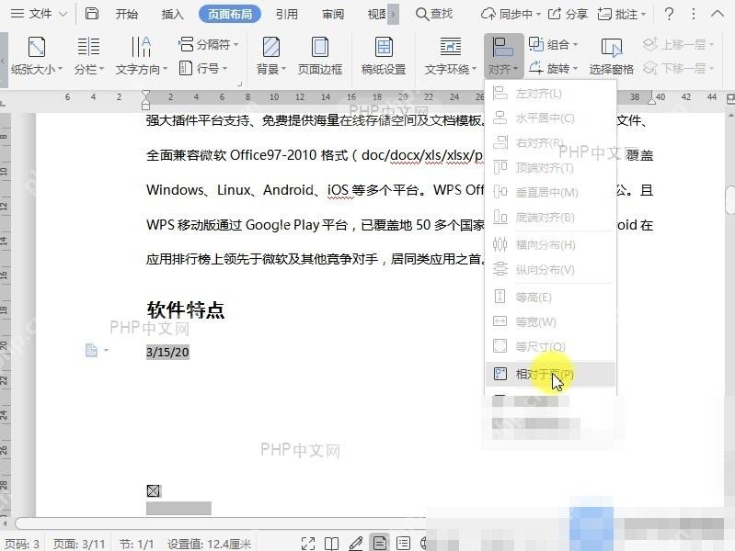Choose 顶端对齐(T) from the align menu
Image resolution: width=735 pixels, height=551 pixels.
click(550, 167)
